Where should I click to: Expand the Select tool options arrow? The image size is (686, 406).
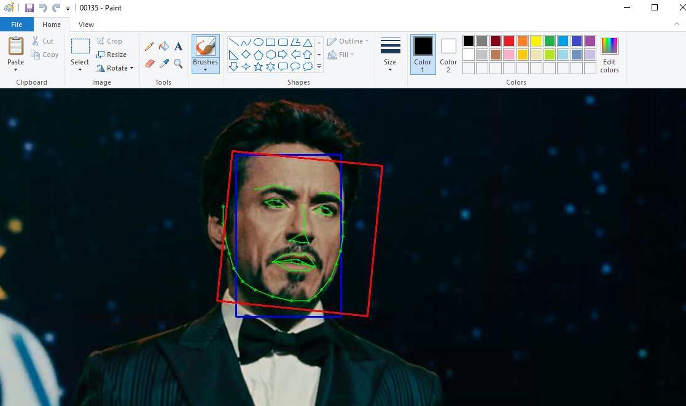[80, 69]
